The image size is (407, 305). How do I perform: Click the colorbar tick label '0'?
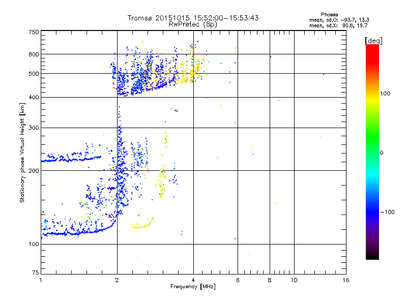pyautogui.click(x=382, y=153)
